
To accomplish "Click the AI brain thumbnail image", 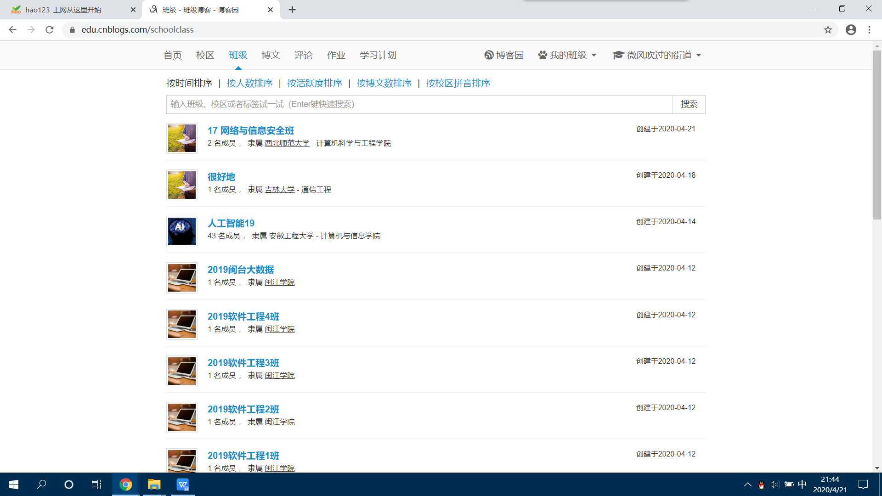I will pos(181,231).
